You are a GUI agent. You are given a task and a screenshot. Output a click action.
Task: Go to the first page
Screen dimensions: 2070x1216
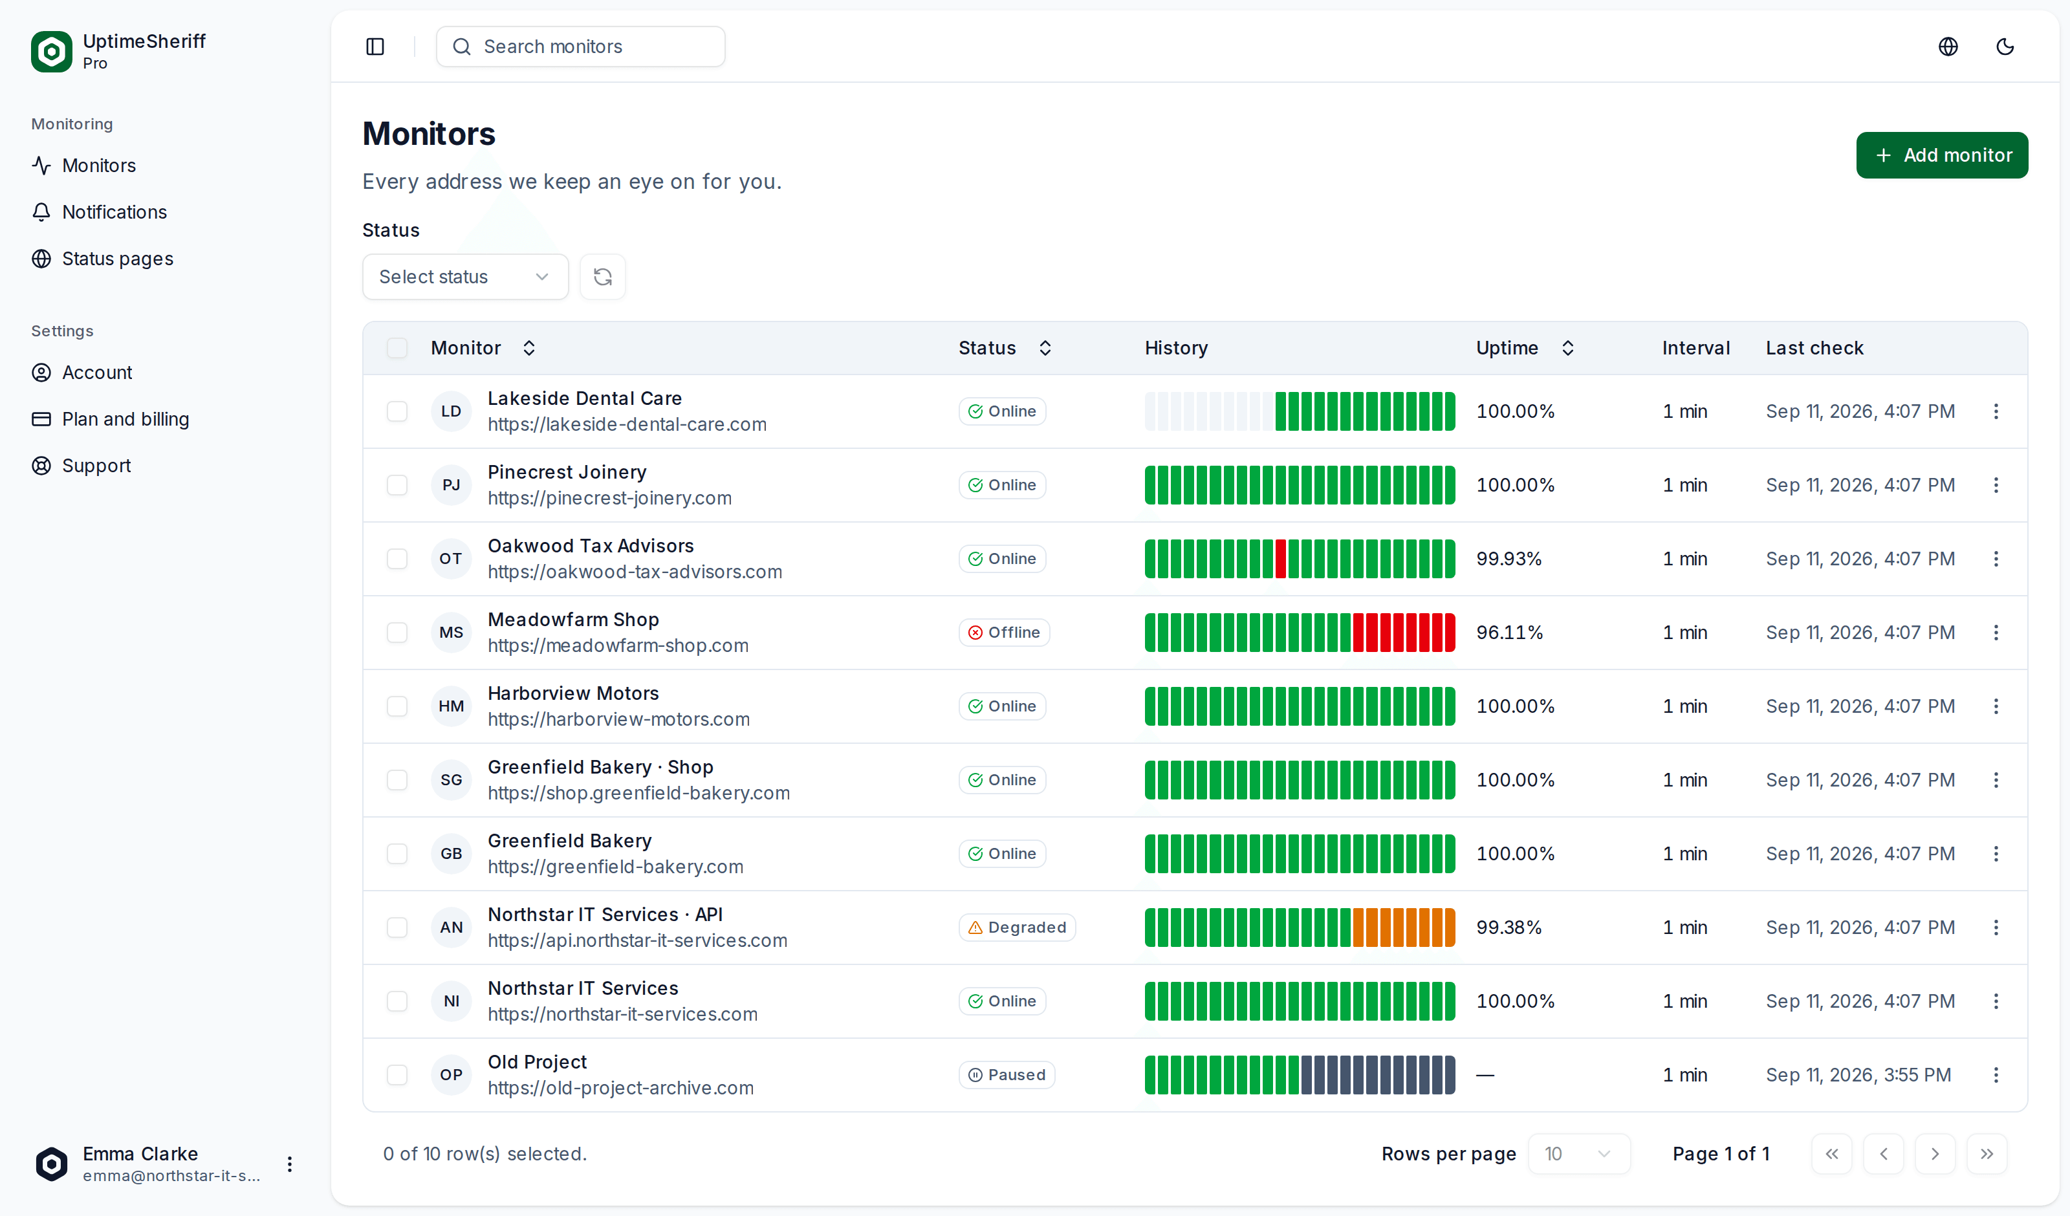1831,1155
